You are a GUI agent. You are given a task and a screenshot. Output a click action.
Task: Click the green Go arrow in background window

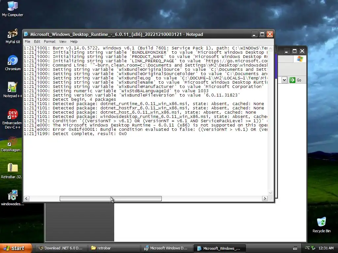[292, 80]
